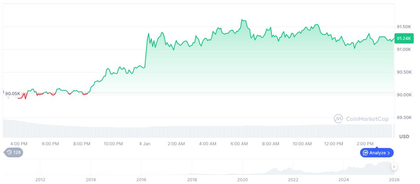
Task: Click the 90.05K opening price label
Action: pos(13,94)
